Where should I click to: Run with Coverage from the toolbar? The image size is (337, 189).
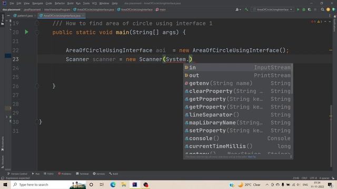[309, 9]
